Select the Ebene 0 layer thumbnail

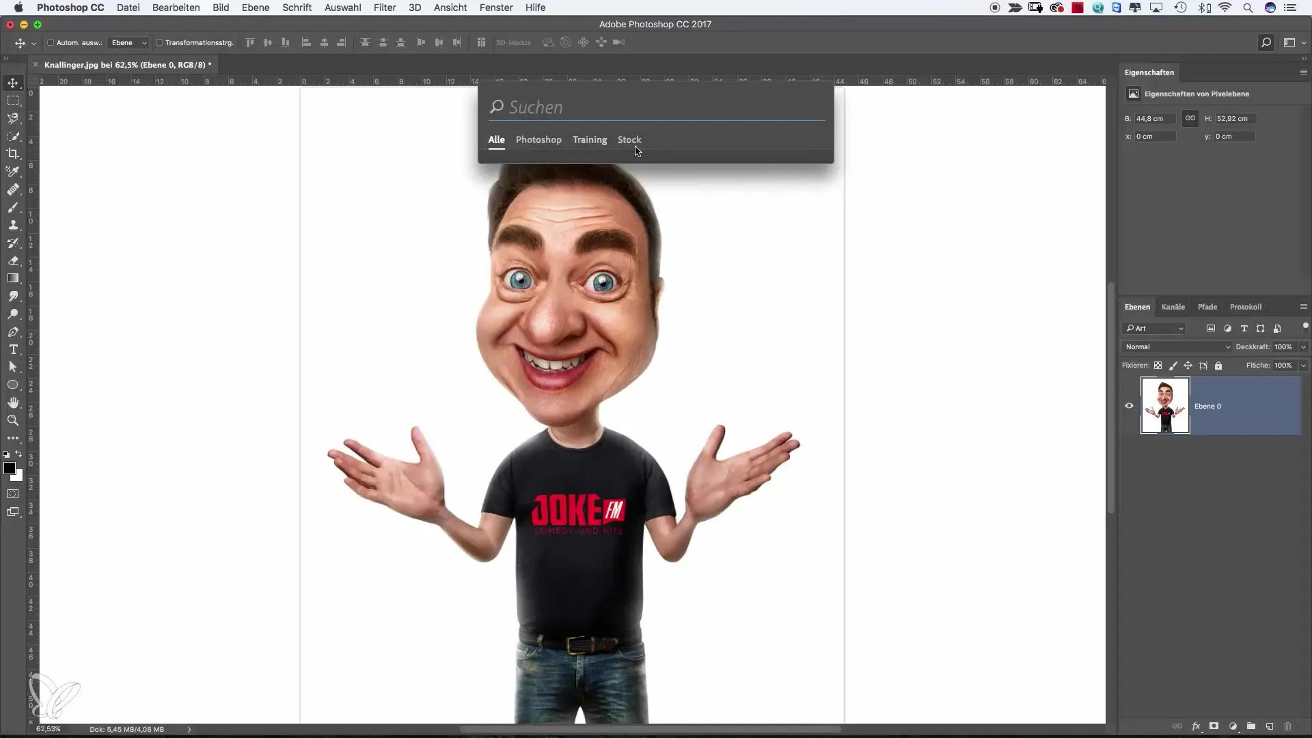tap(1165, 406)
